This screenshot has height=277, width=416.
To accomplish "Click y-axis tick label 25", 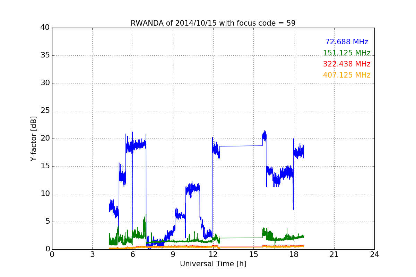I will pyautogui.click(x=45, y=111).
